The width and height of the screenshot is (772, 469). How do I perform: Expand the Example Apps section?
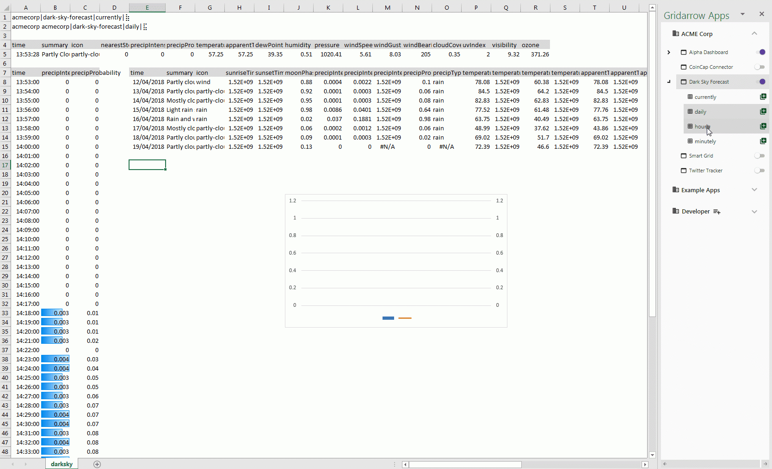click(x=754, y=190)
